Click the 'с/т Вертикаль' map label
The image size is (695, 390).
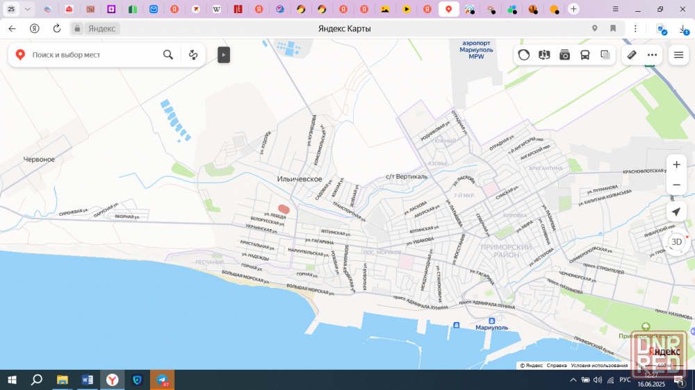pos(407,177)
